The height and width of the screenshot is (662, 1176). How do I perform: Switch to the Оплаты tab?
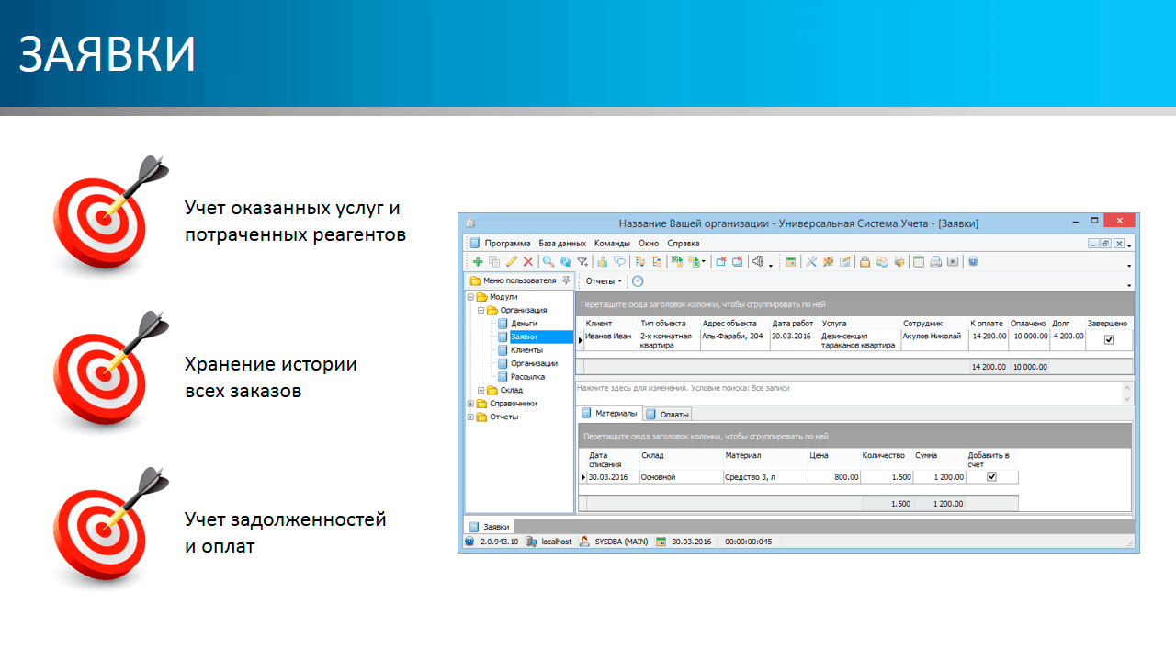tap(667, 415)
